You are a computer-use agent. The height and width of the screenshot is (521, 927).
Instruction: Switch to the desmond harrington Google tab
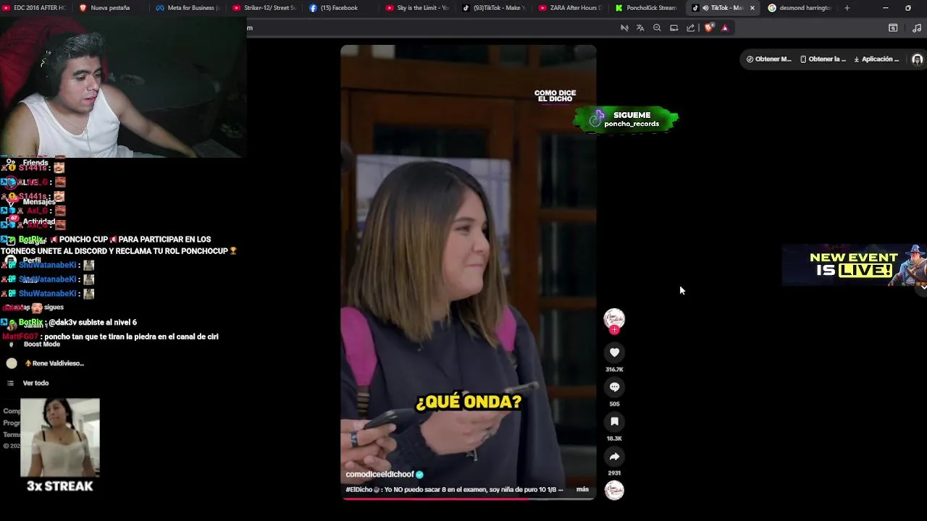pyautogui.click(x=800, y=8)
